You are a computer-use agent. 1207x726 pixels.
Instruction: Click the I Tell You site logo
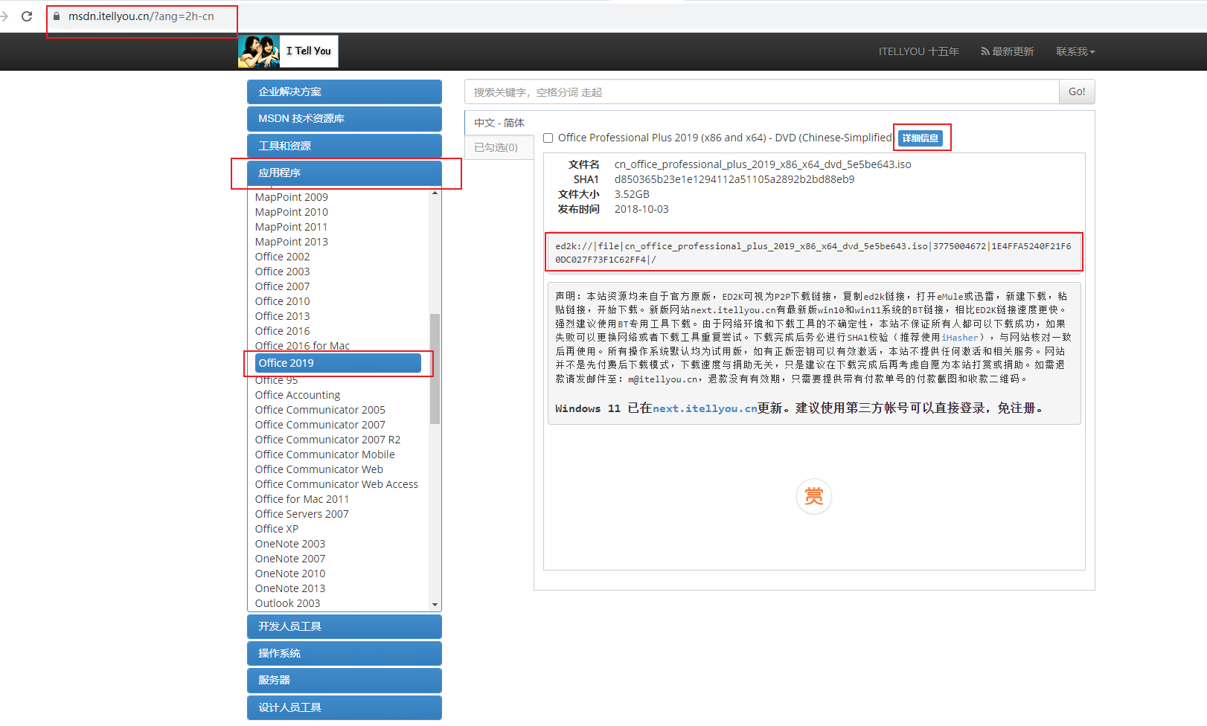coord(288,51)
